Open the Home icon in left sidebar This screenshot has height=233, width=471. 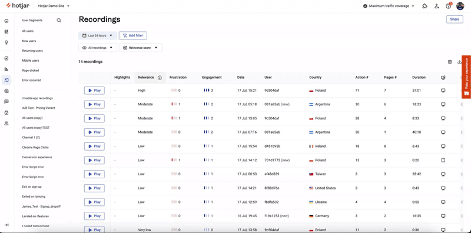click(x=6, y=21)
